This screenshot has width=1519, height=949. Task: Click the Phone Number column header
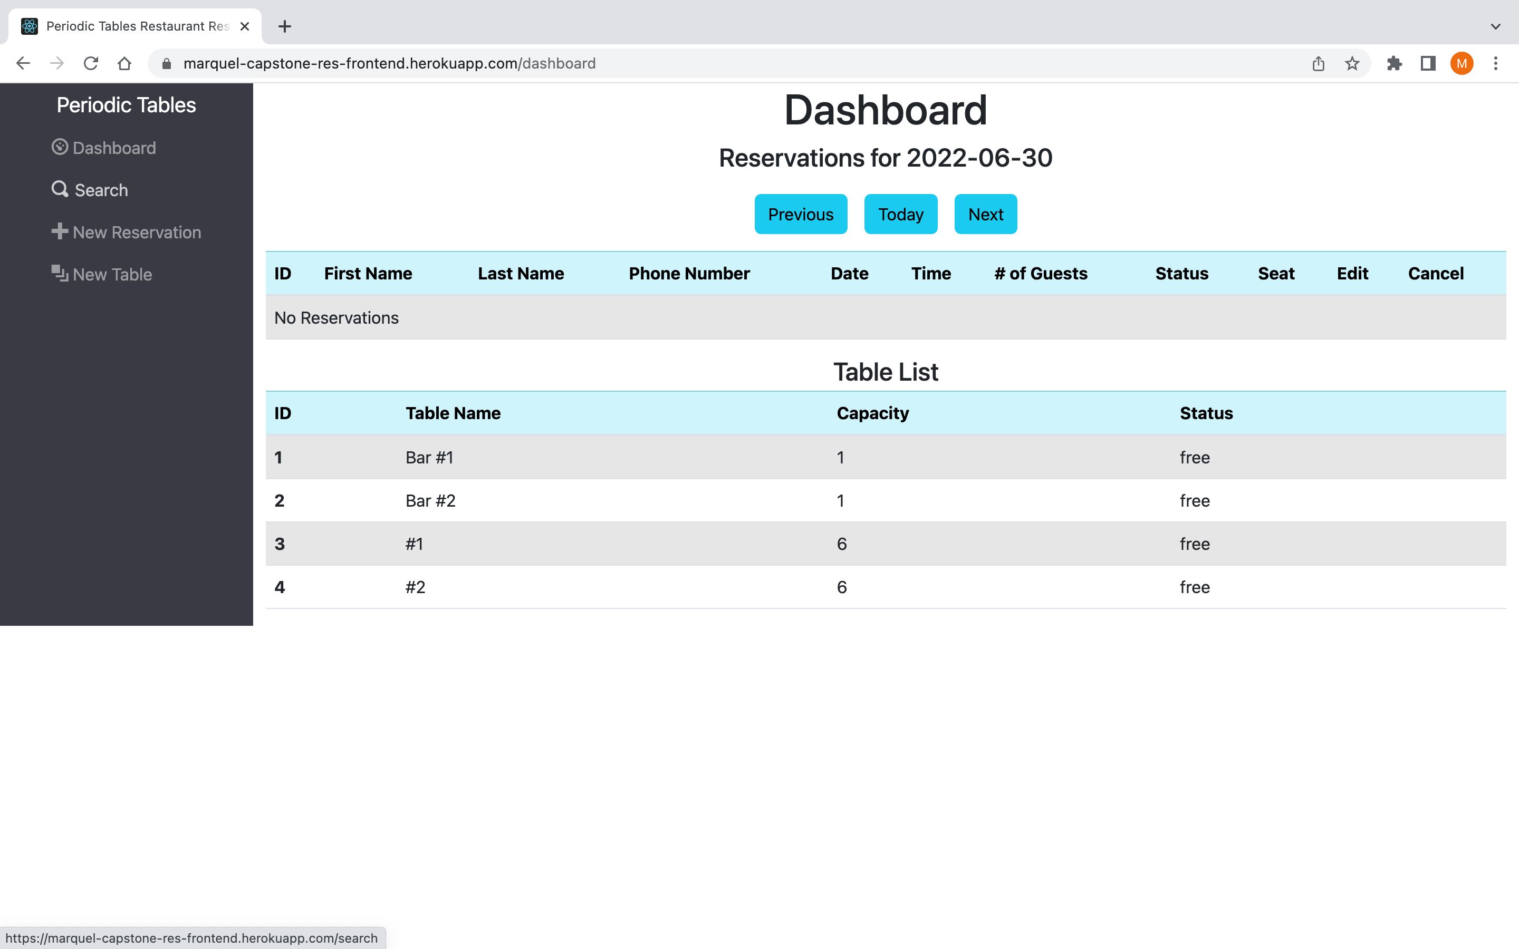click(x=689, y=274)
